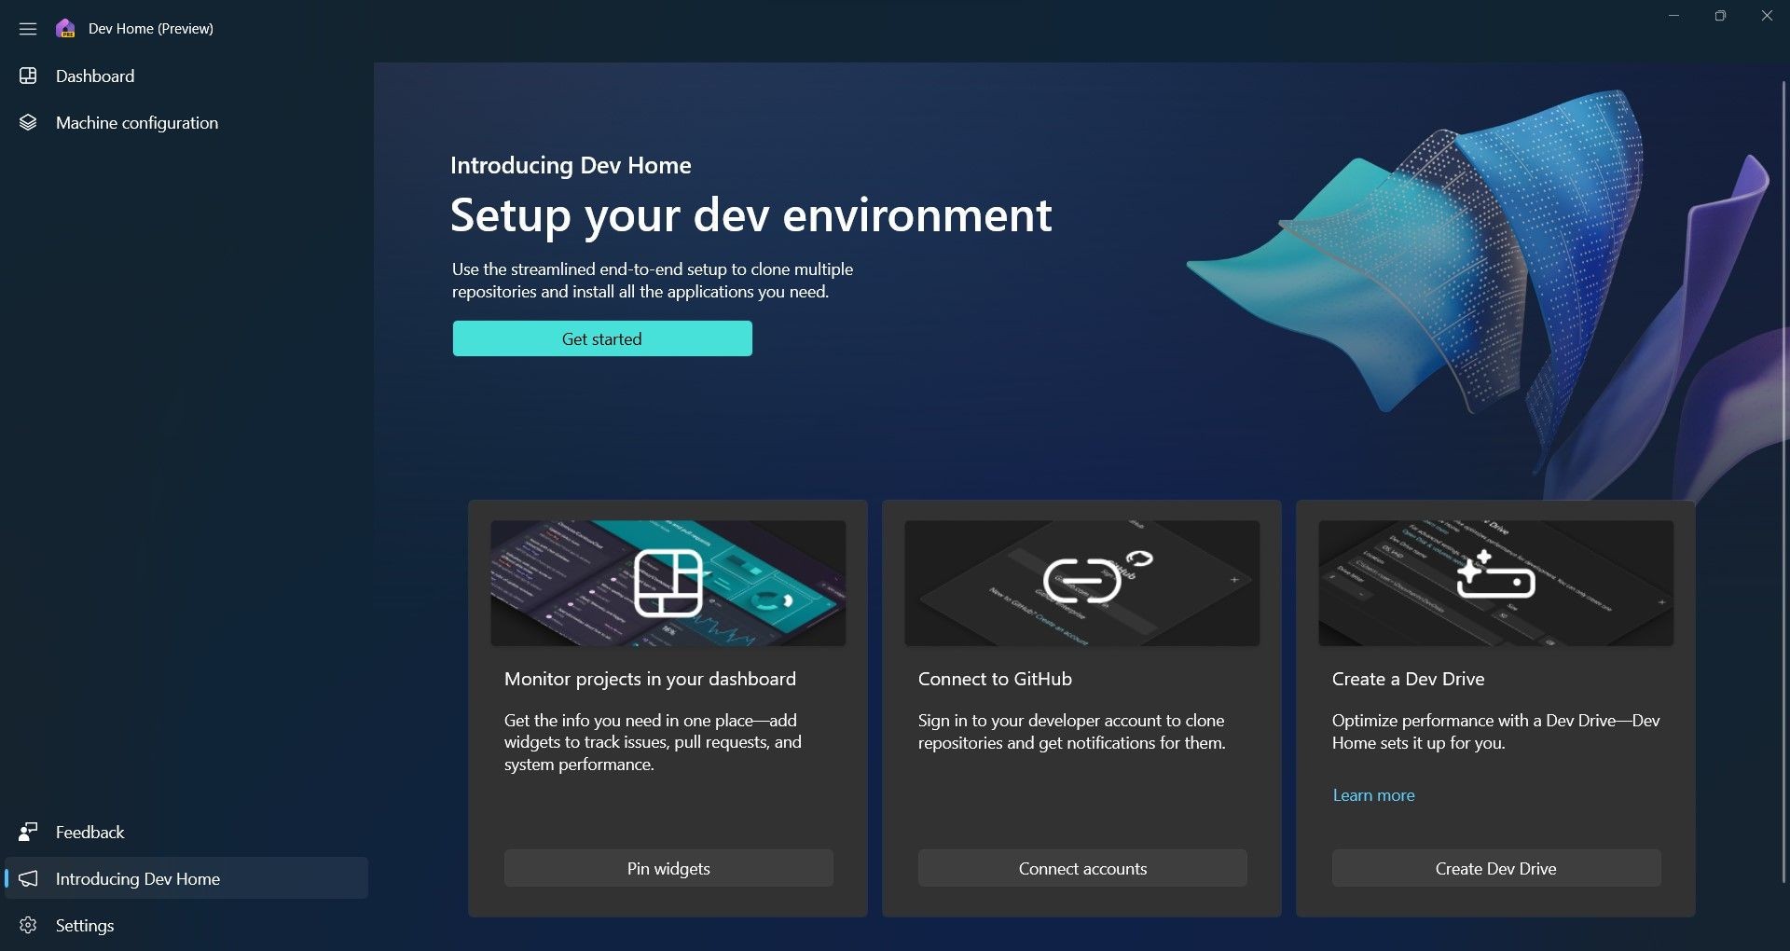Restore down the Dev Home window
Screen dimensions: 1790x951
pyautogui.click(x=1720, y=16)
